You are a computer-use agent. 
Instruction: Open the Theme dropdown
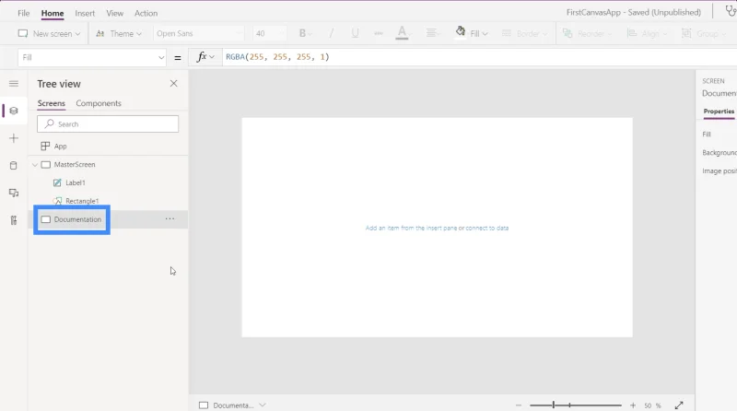point(119,33)
